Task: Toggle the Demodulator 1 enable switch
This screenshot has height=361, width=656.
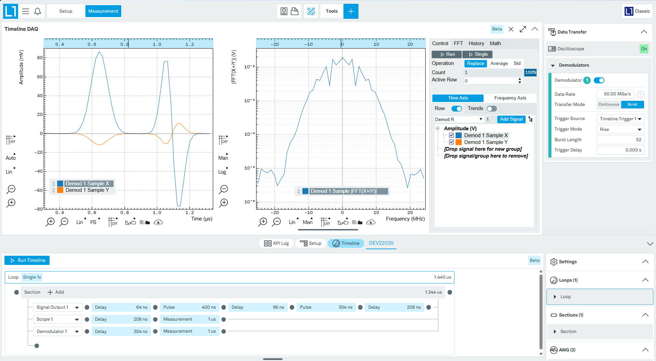Action: click(599, 80)
